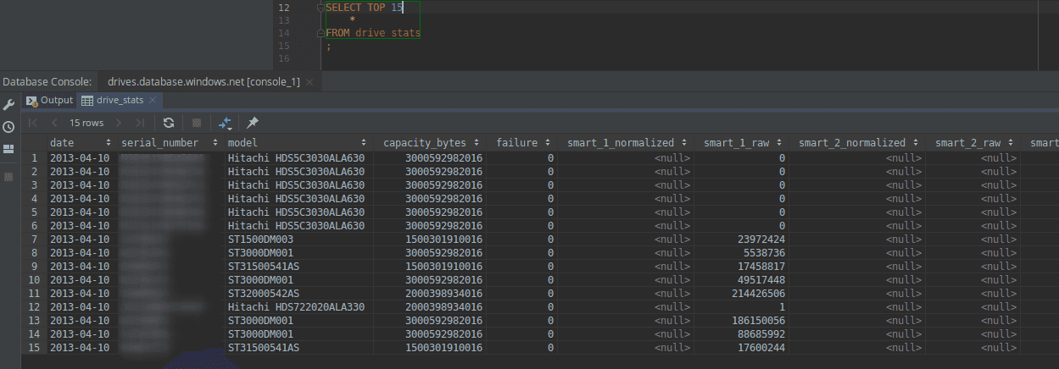
Task: Click 'FROM drive_stats' line in SQL editor
Action: (x=373, y=33)
